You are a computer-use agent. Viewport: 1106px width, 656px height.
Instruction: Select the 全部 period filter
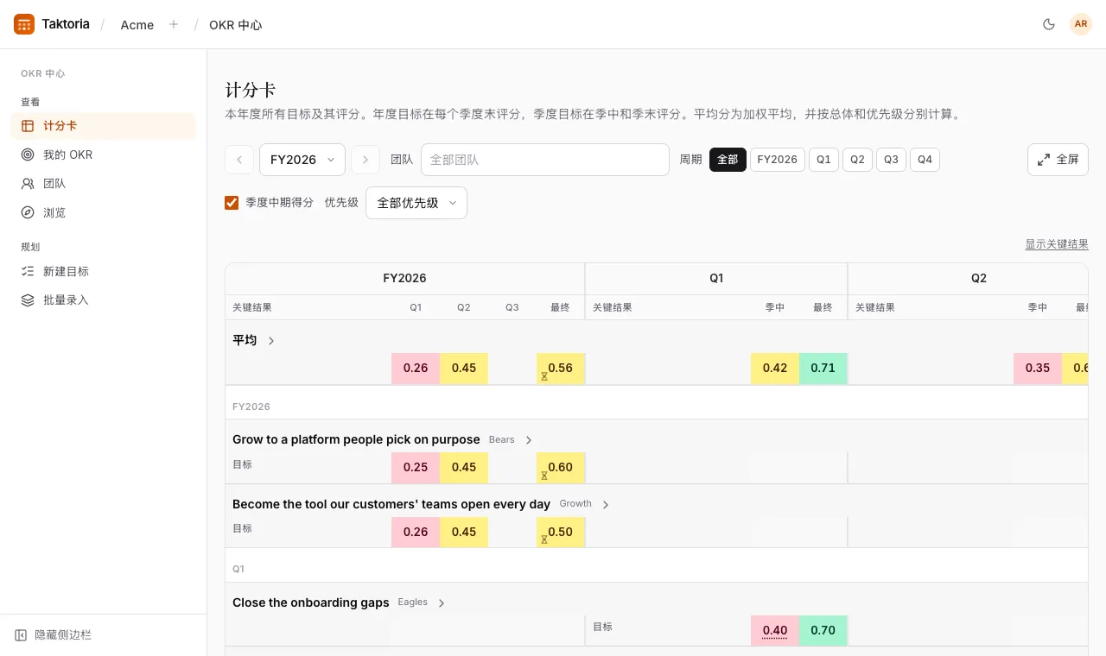point(728,160)
